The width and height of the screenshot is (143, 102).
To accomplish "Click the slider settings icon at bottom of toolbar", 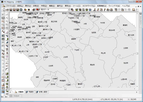I will [x=7, y=94].
